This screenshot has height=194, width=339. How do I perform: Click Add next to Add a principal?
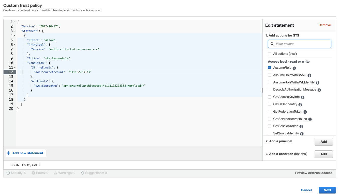323,142
